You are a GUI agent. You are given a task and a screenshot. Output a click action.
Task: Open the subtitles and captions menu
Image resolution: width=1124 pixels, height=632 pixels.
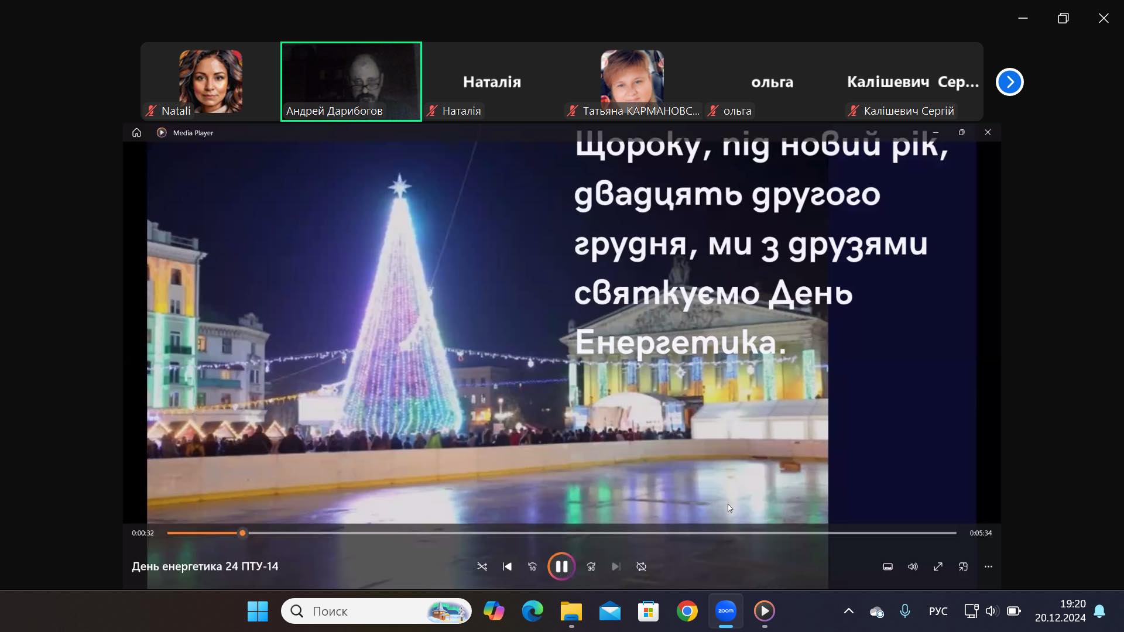coord(887,566)
